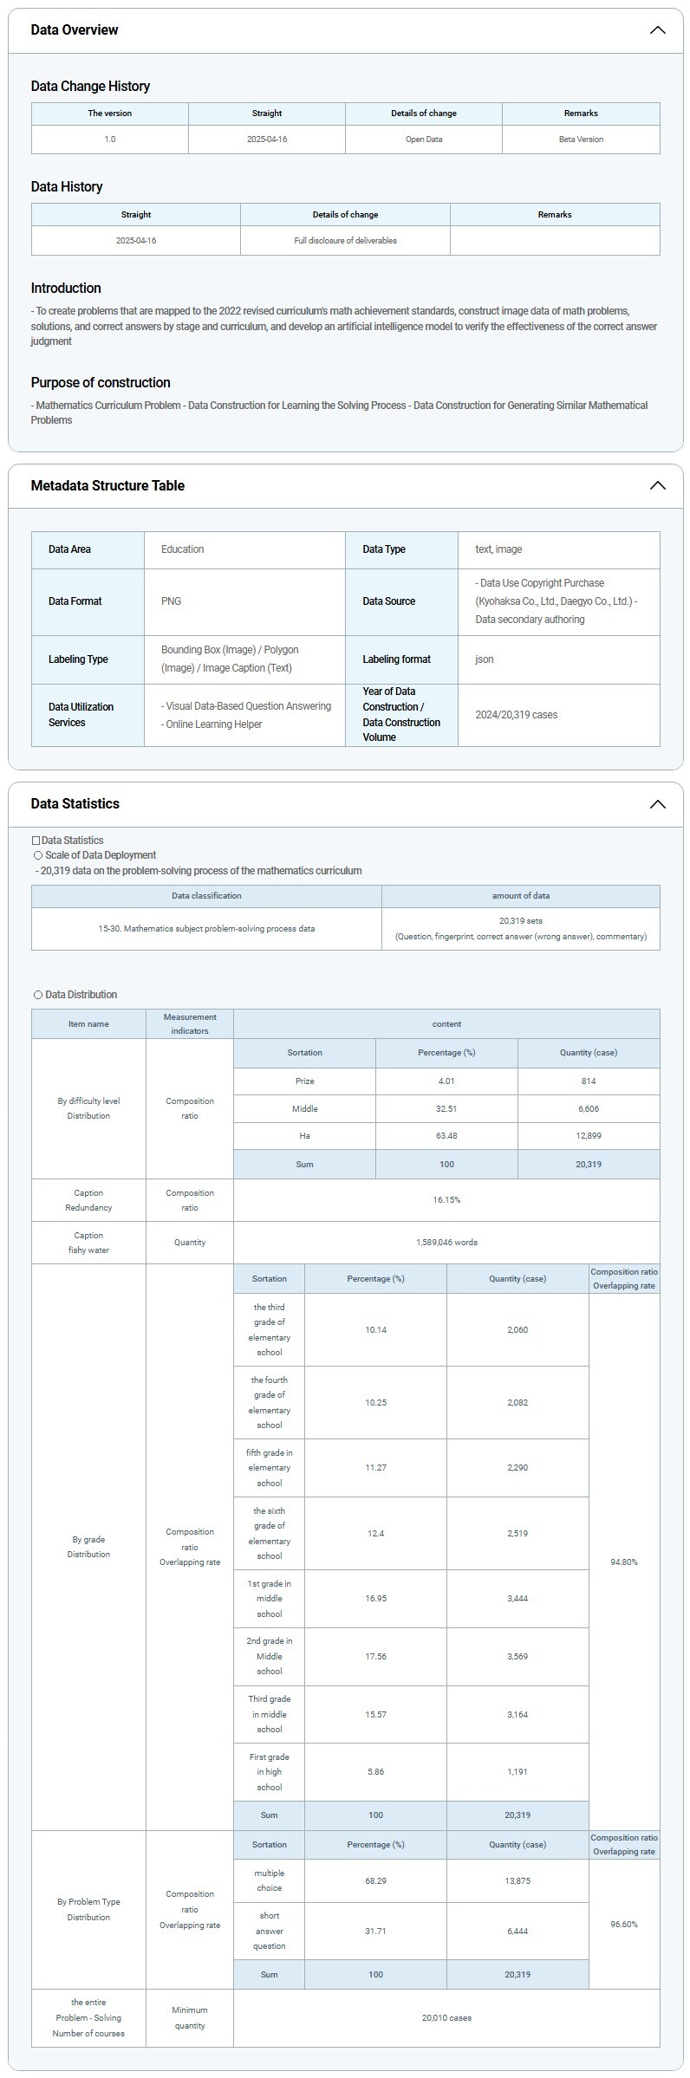Click the 1,589,046 words quantity cell
The image size is (690, 2078).
(446, 1242)
